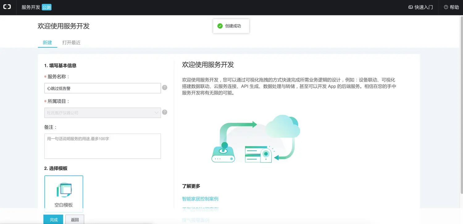Click the Alibaba Cloud logo icon
Image resolution: width=463 pixels, height=224 pixels.
point(7,7)
